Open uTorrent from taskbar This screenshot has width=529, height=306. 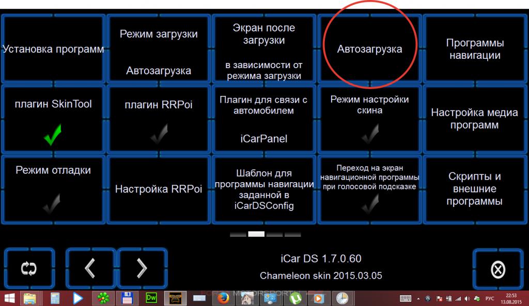coord(295,298)
